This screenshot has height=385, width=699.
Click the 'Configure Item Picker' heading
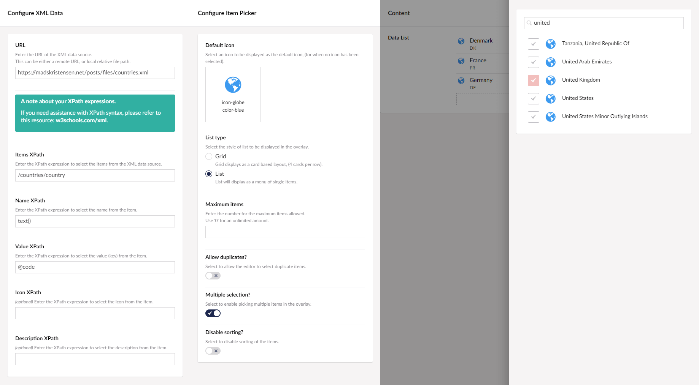(227, 13)
